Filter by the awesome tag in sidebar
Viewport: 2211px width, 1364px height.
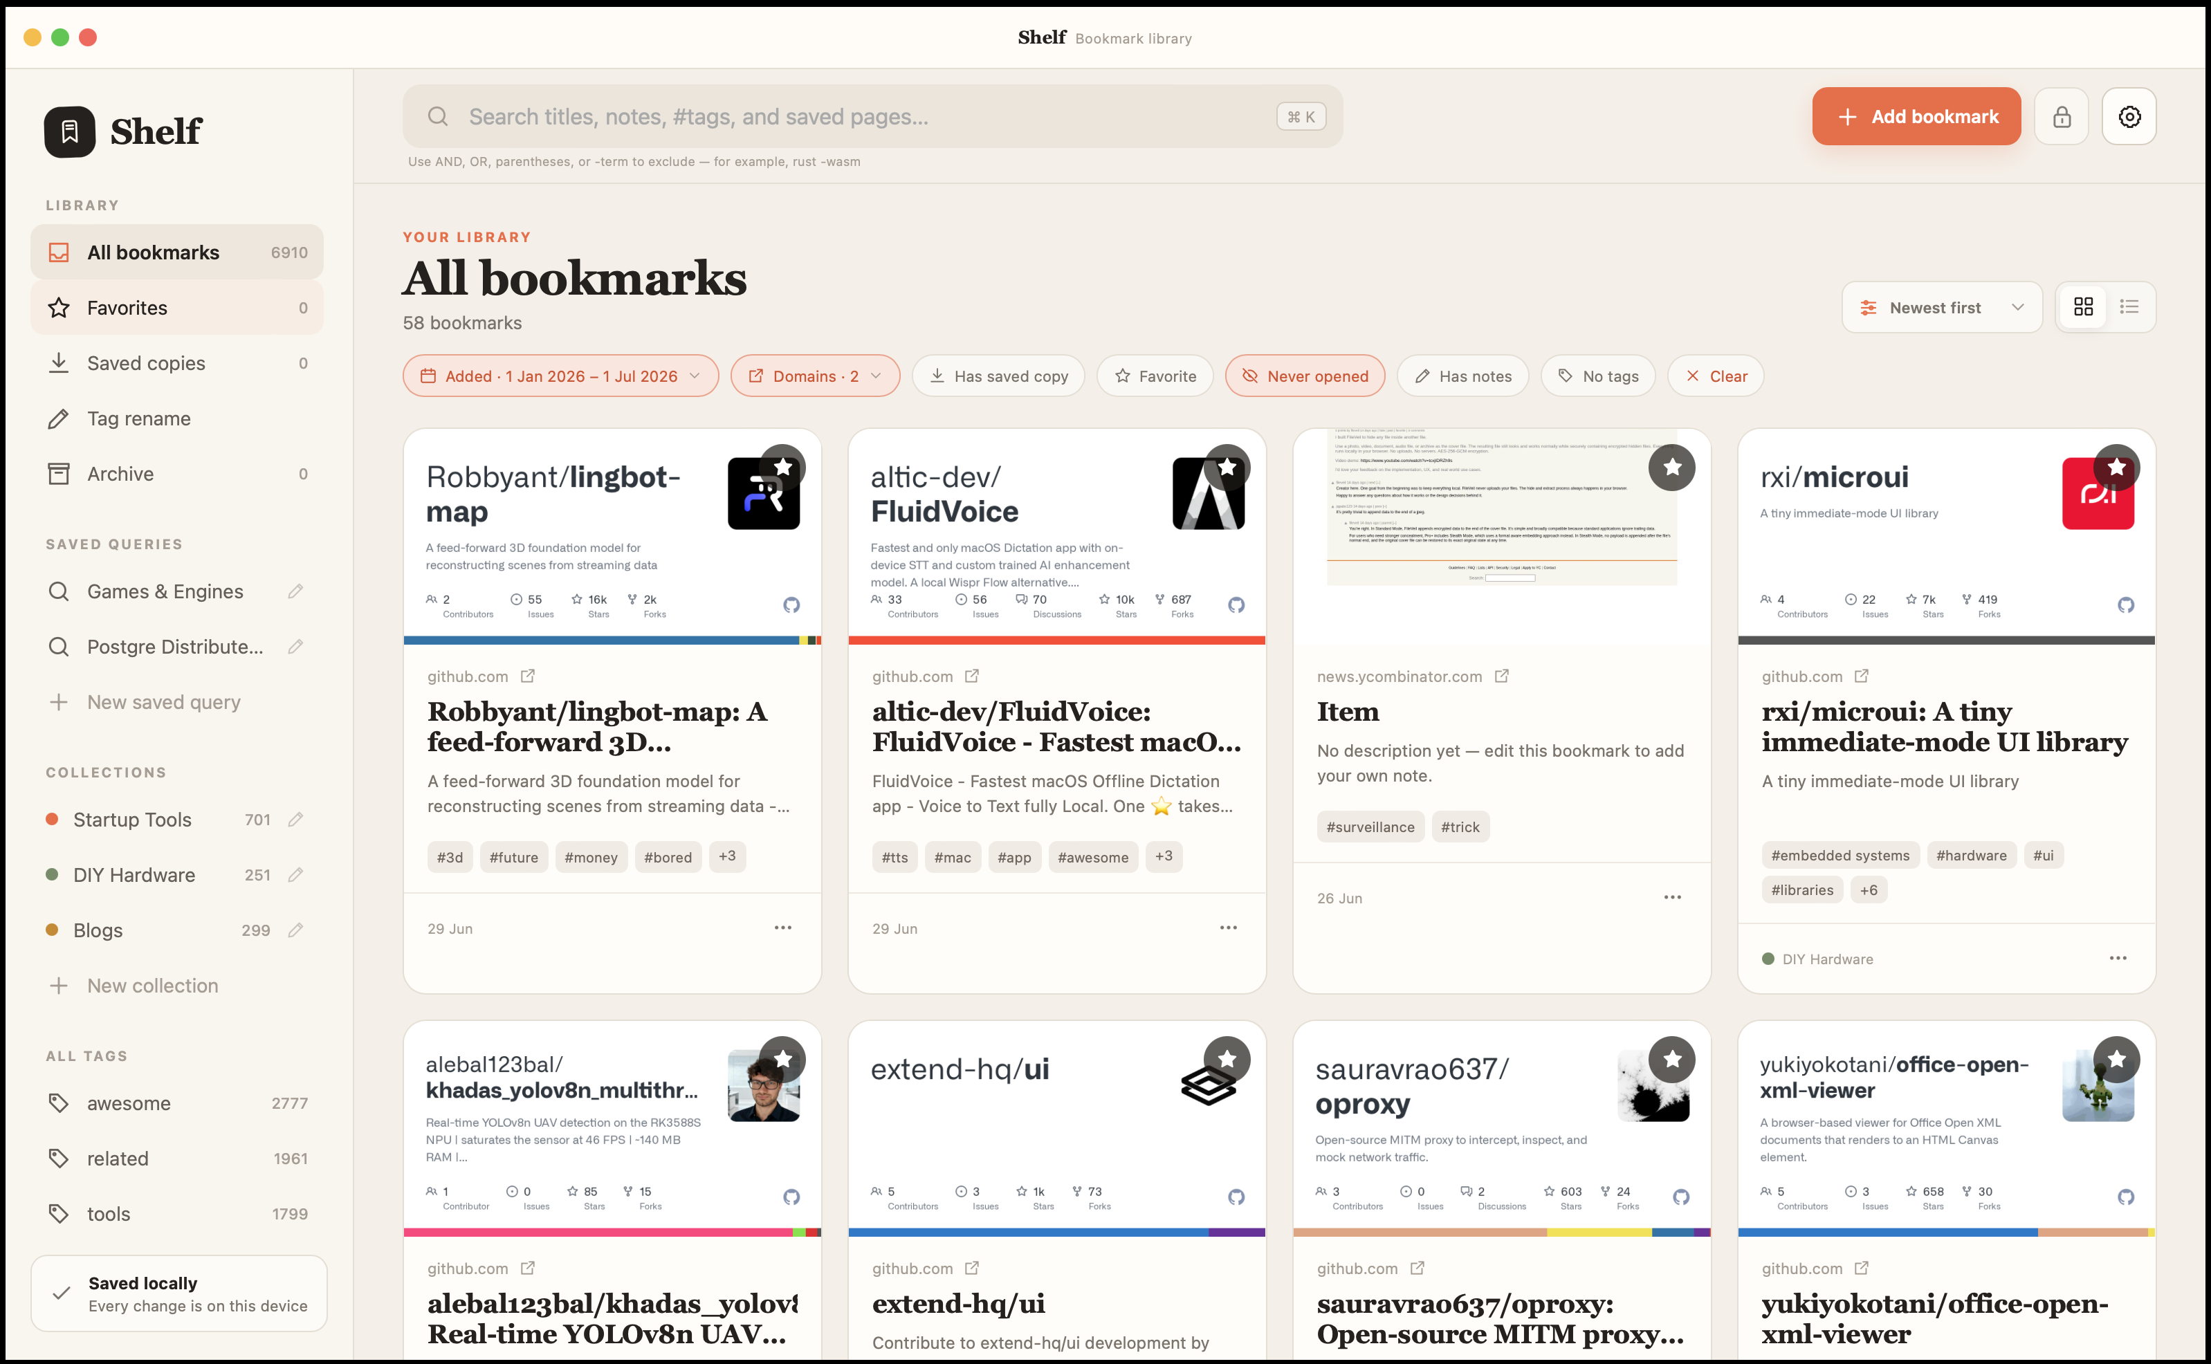[x=177, y=1103]
